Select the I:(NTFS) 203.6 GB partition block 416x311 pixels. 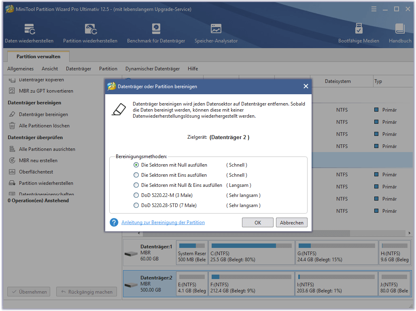point(336,283)
